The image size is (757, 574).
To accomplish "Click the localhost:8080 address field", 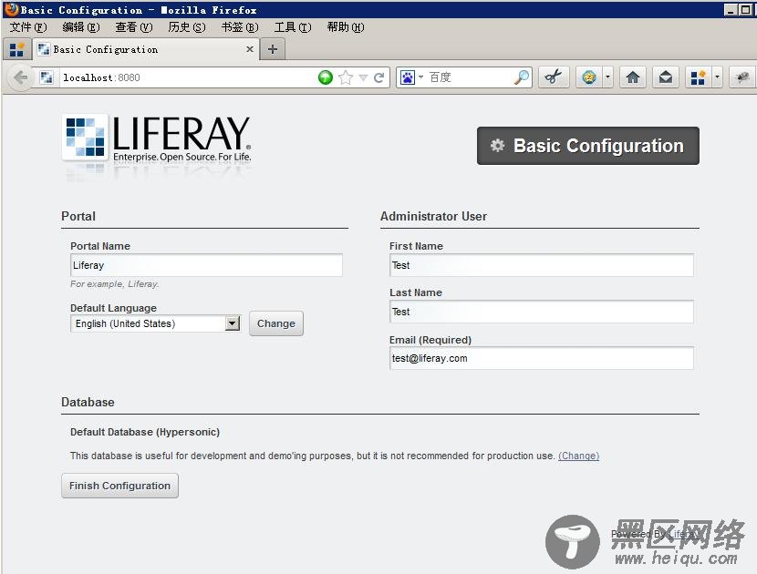I will click(188, 77).
